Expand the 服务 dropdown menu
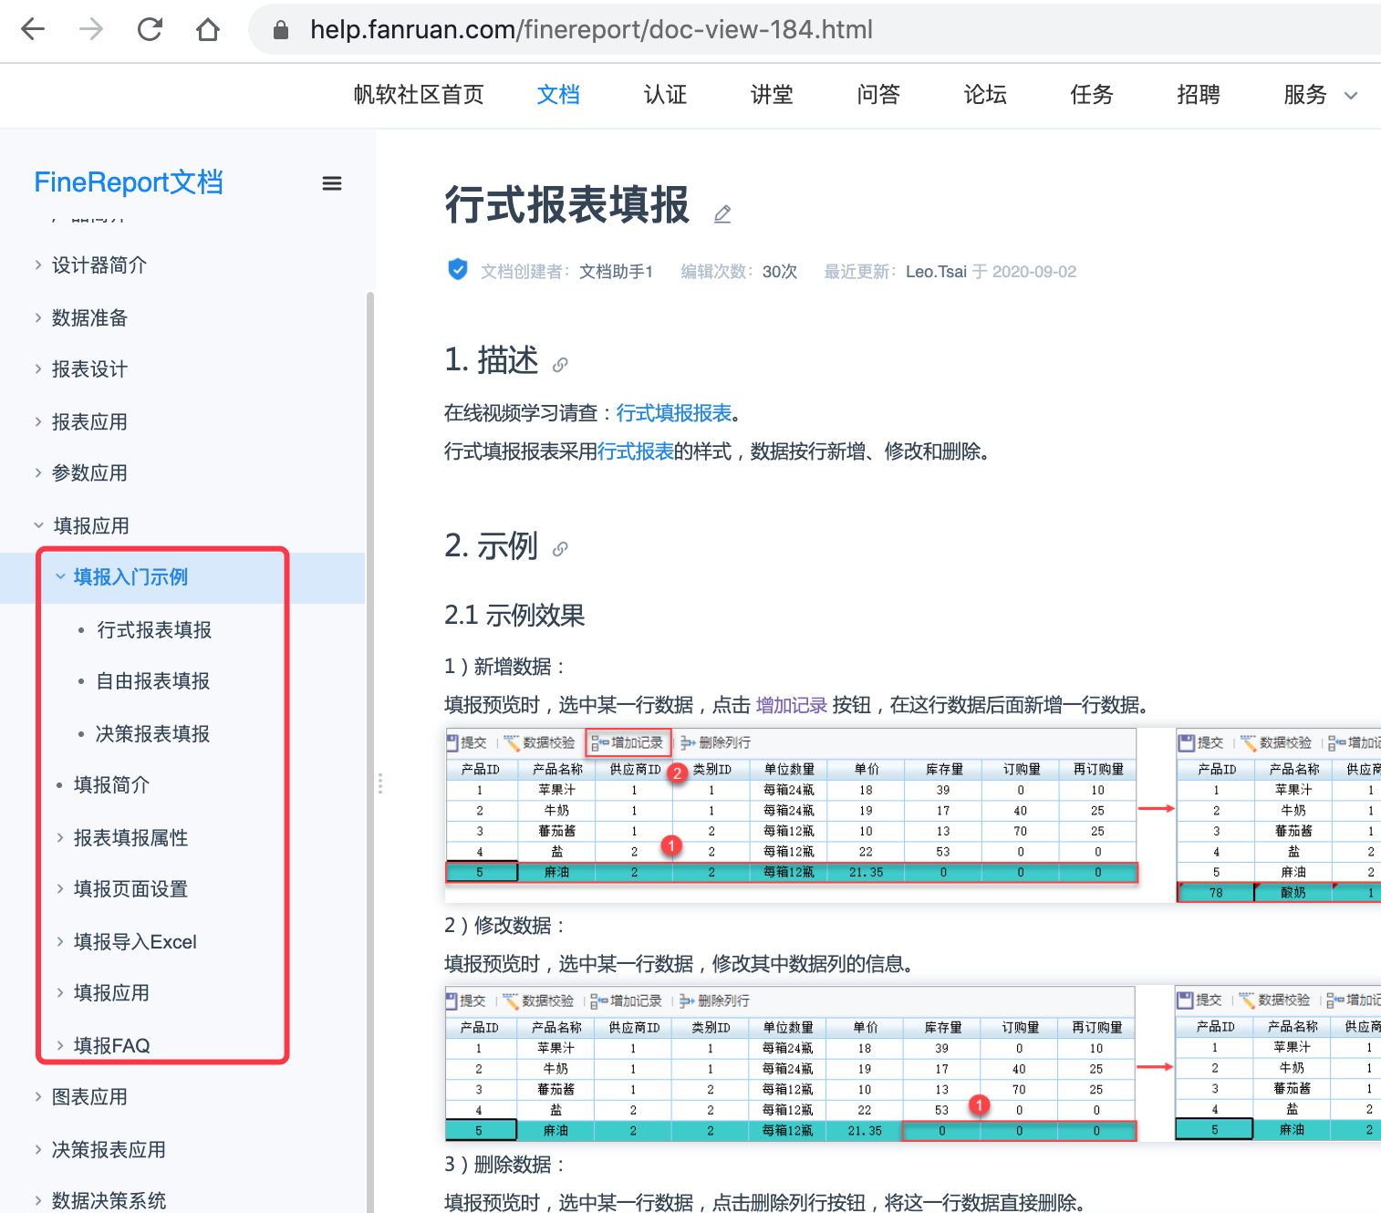 1320,95
